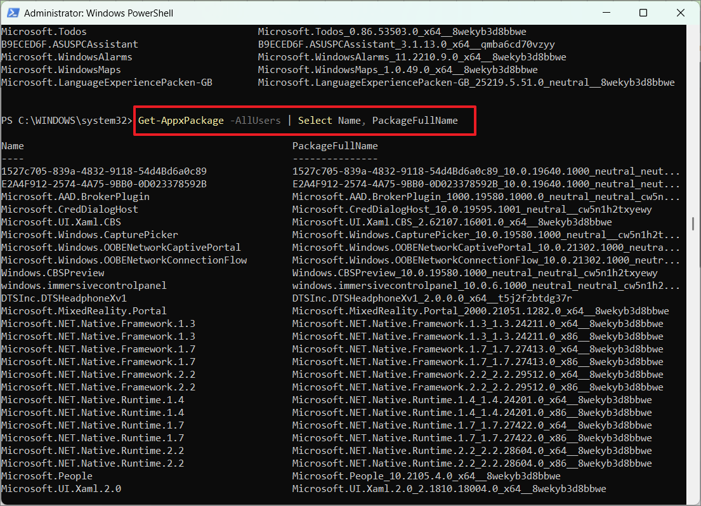Viewport: 701px width, 506px height.
Task: Click the 'Administrator: Windows PowerShell' title text
Action: point(98,13)
